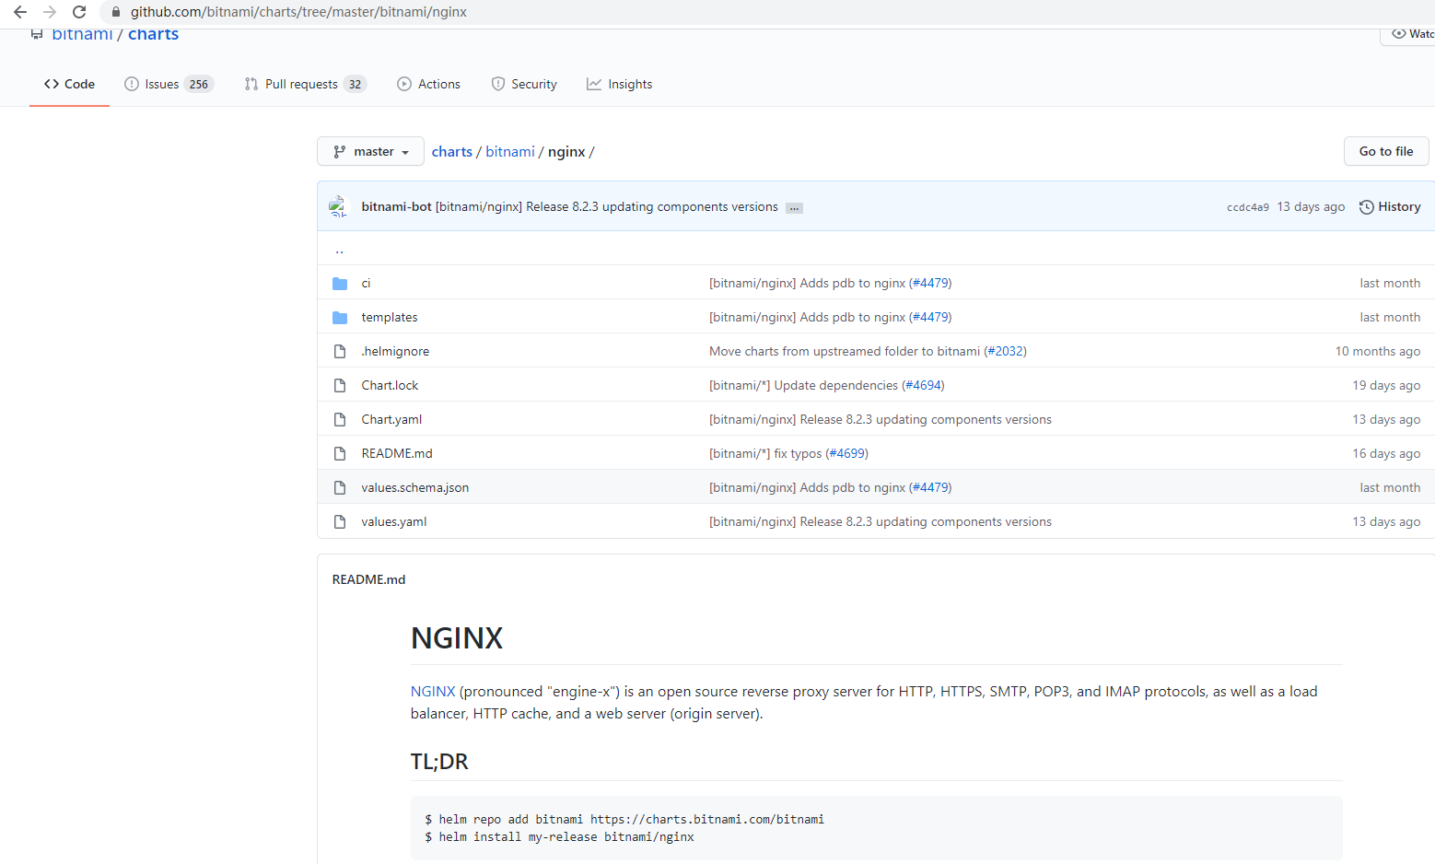Screen dimensions: 1435x864
Task: Click the Go to file button
Action: click(1386, 151)
